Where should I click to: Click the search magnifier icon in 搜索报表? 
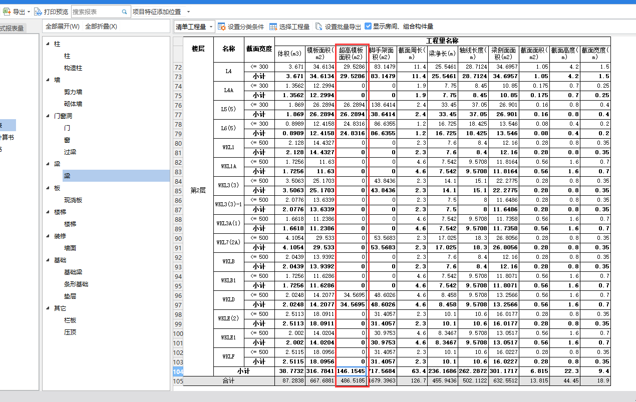click(x=125, y=11)
